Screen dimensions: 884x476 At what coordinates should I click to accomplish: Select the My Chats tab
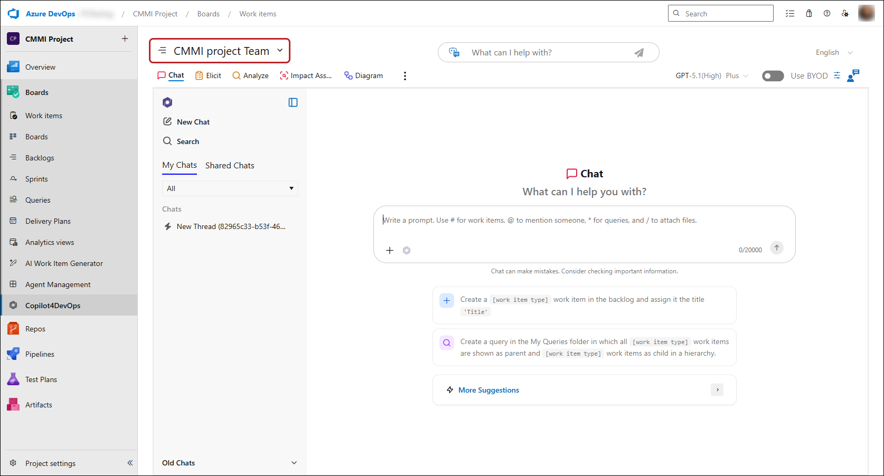(x=180, y=165)
